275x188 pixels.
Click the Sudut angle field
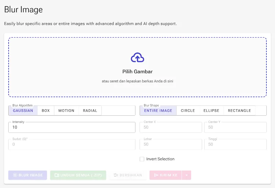72,144
